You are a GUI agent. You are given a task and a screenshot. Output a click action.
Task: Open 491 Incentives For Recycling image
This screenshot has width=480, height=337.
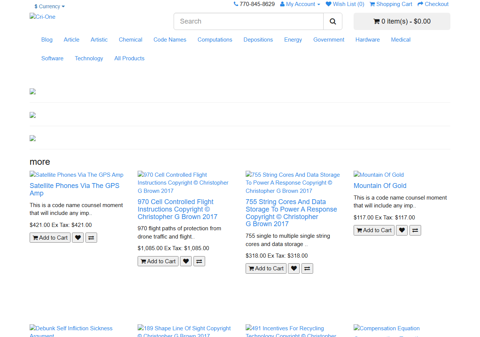291,331
